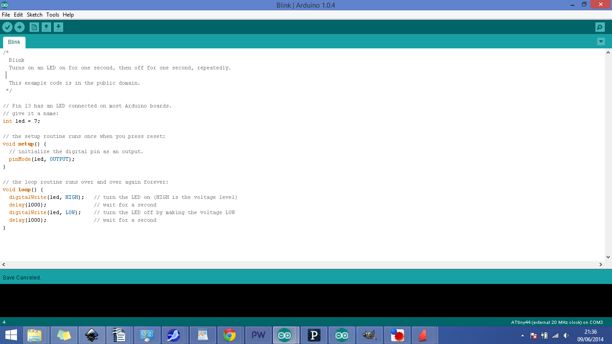
Task: Click the "Save Canceled." status message
Action: tap(22, 278)
